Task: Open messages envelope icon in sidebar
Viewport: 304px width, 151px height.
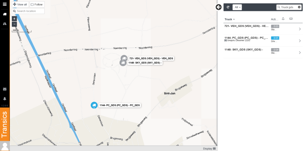Action: (5, 89)
